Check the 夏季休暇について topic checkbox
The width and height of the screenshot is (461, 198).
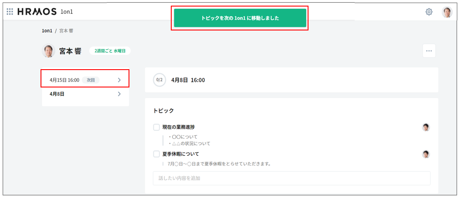pos(156,154)
